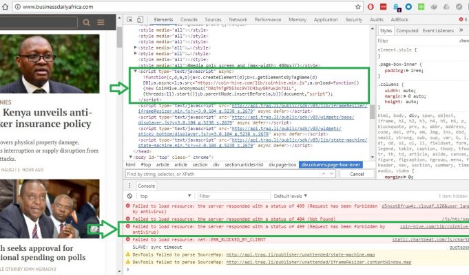Click the website search magnifier icon
Screen dimensions: 469x275
(x=87, y=23)
